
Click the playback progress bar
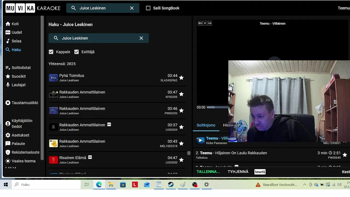pos(217,107)
